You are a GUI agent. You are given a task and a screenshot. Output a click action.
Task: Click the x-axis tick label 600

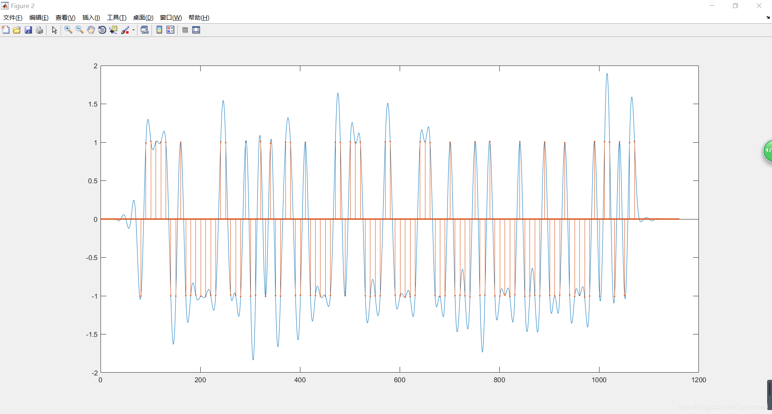coord(400,380)
